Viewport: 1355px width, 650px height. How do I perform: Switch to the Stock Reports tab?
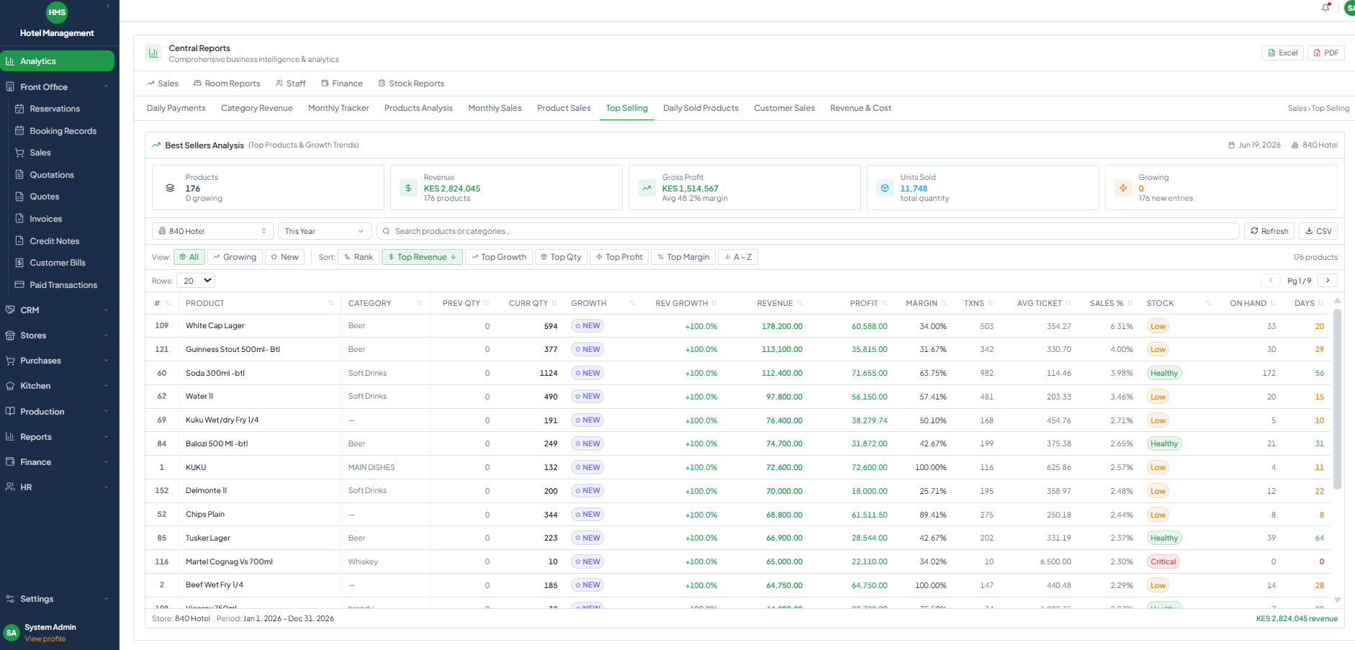(411, 83)
